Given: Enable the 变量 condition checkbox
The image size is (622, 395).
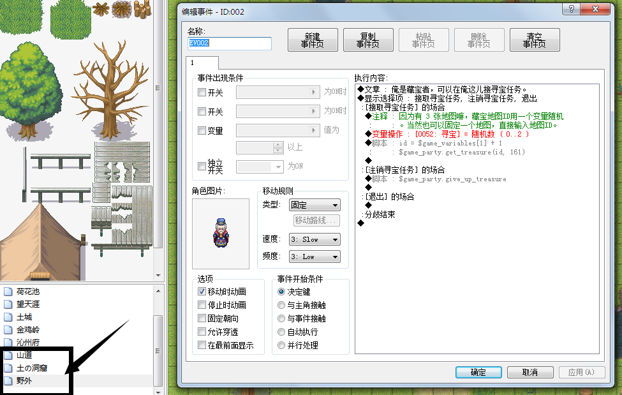Looking at the screenshot, I should pyautogui.click(x=202, y=131).
